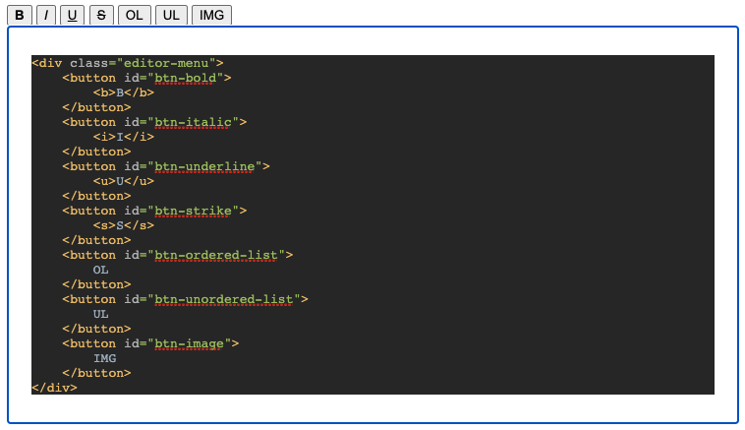The width and height of the screenshot is (745, 430).
Task: Click the 'editor-menu' class value
Action: 166,63
